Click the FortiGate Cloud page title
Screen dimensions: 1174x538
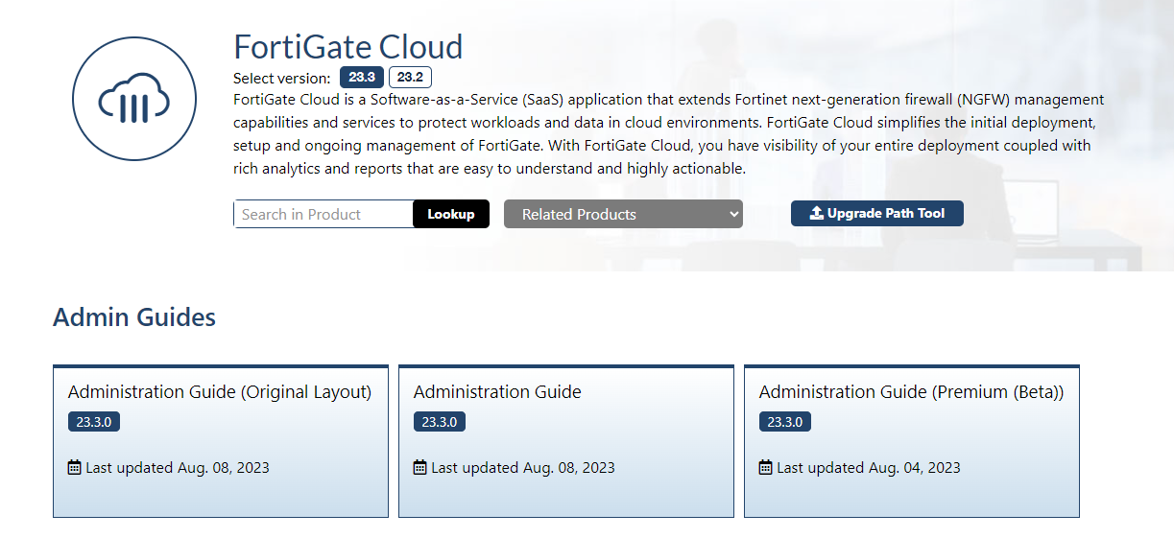348,46
